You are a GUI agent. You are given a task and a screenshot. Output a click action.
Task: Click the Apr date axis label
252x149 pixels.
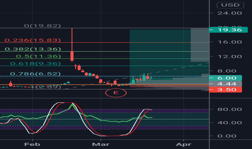click(x=184, y=144)
